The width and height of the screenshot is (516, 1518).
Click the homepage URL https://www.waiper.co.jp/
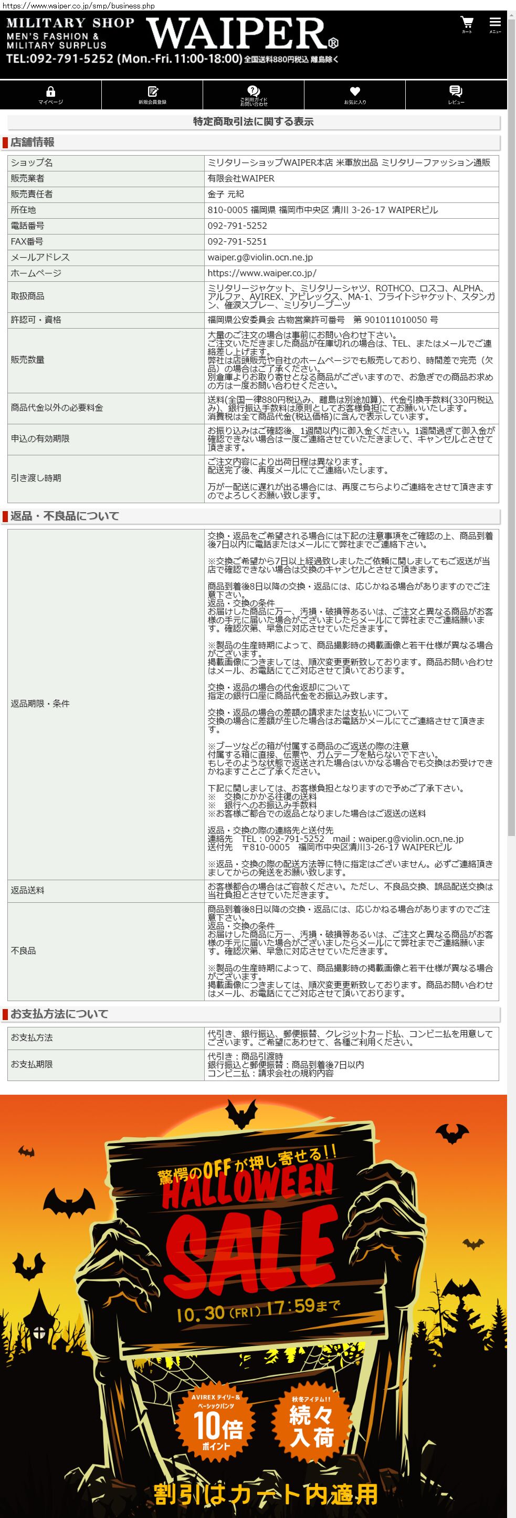(262, 273)
